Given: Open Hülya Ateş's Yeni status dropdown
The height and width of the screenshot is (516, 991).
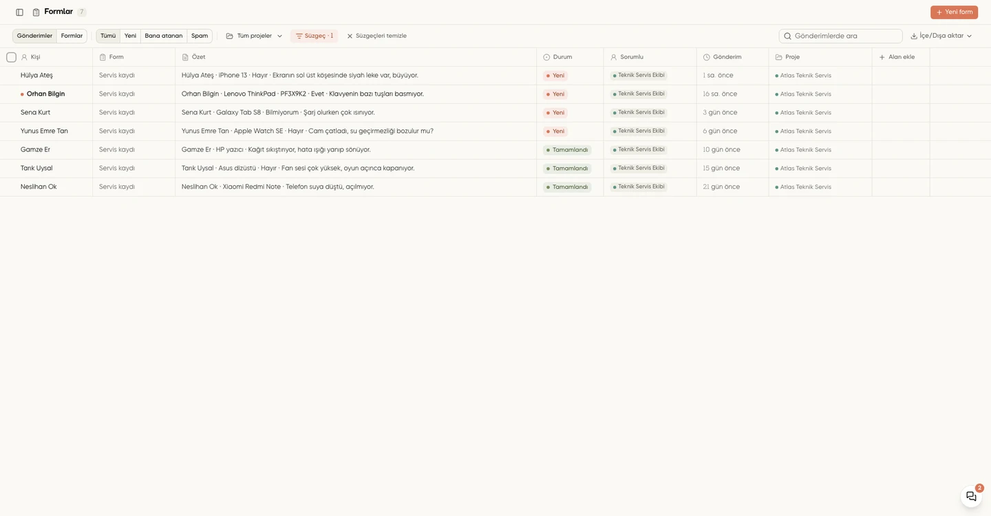Looking at the screenshot, I should point(555,76).
